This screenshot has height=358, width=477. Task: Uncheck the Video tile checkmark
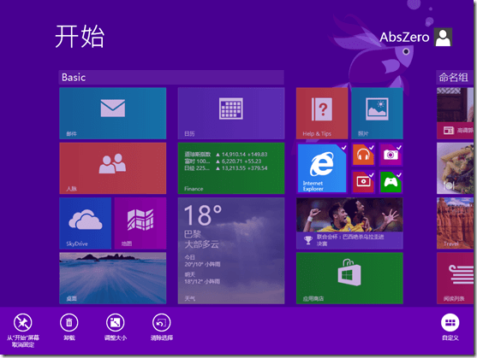point(372,175)
